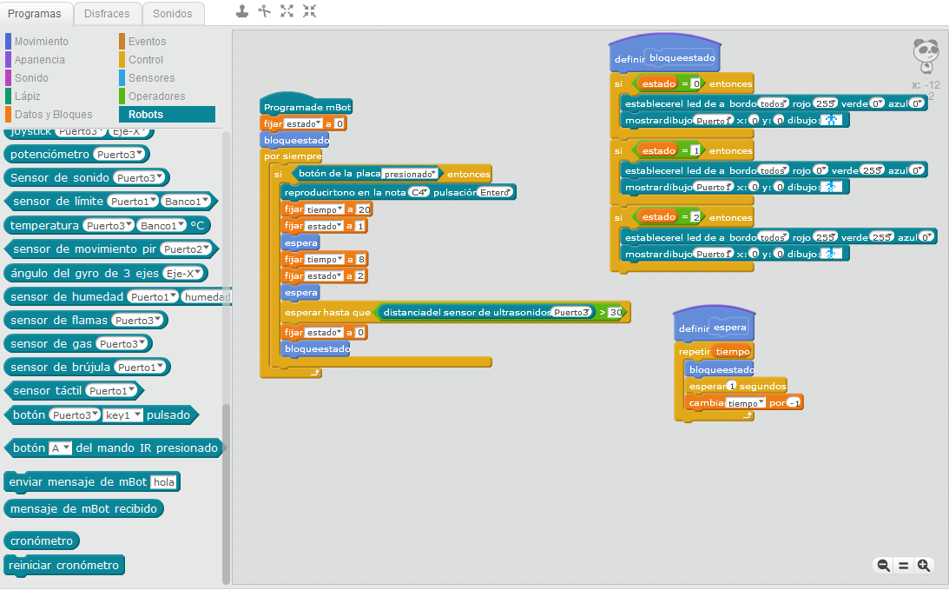Image resolution: width=949 pixels, height=590 pixels.
Task: Click the sensor táctil block in palette
Action: click(x=74, y=391)
